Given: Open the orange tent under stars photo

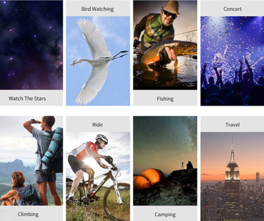Looking at the screenshot, I should click(165, 161).
